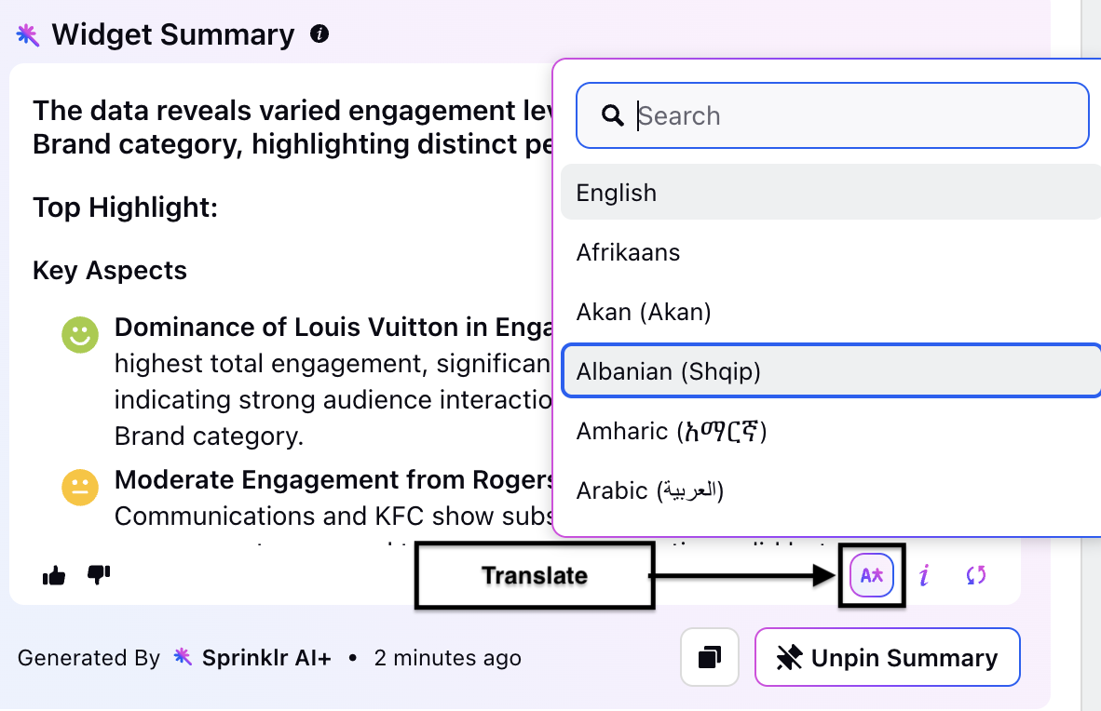Click the italic info icon beside Translate
Viewport: 1101px width, 711px height.
coord(925,575)
